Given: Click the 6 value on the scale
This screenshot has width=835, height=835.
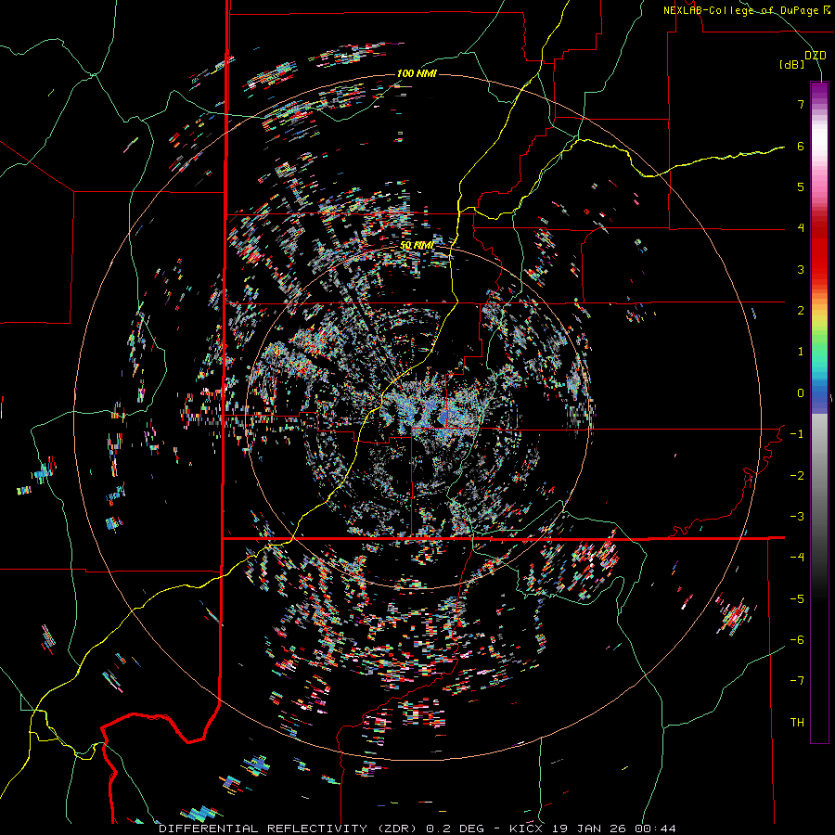Looking at the screenshot, I should pyautogui.click(x=801, y=146).
